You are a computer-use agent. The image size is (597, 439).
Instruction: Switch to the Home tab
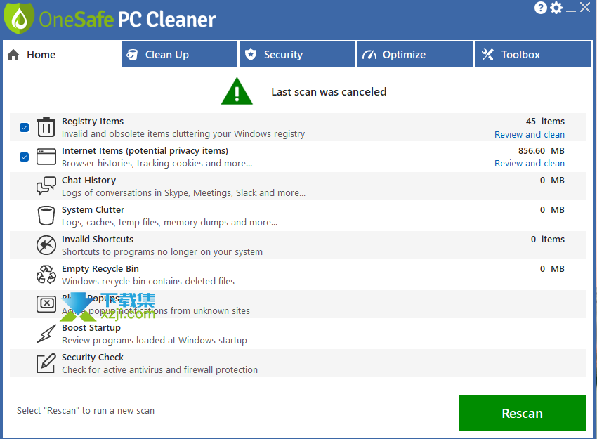click(x=62, y=55)
